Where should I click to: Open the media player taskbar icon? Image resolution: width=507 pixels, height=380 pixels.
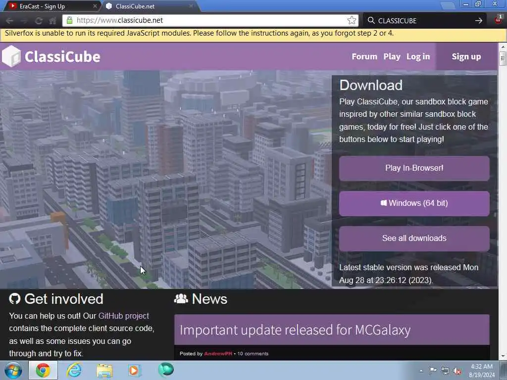point(134,370)
